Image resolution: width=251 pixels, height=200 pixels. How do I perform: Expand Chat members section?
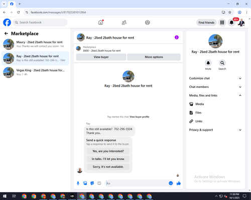pos(215,87)
